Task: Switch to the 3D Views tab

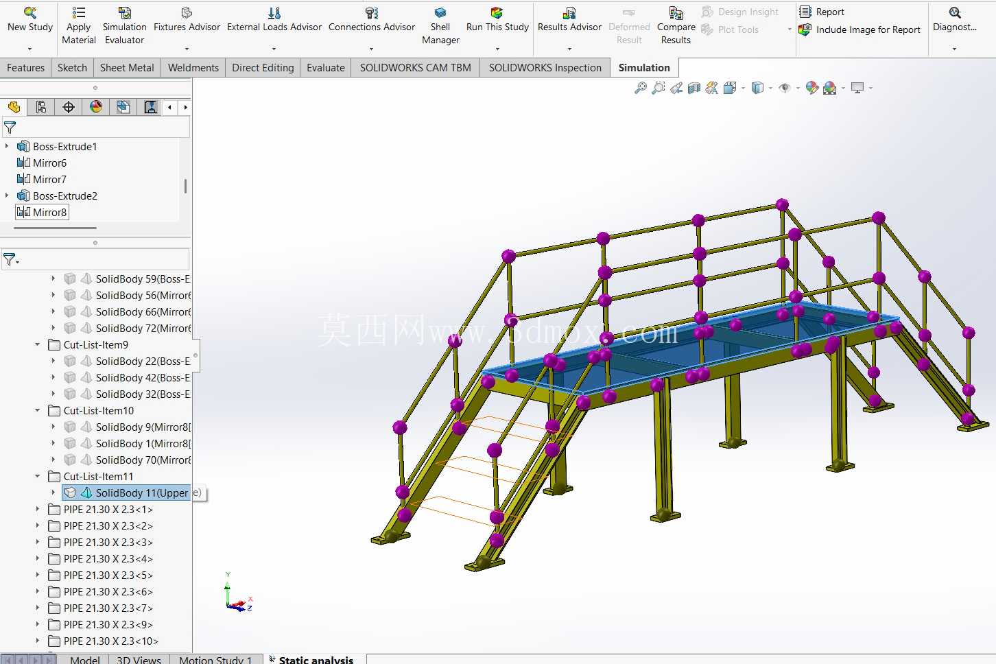Action: click(x=139, y=659)
